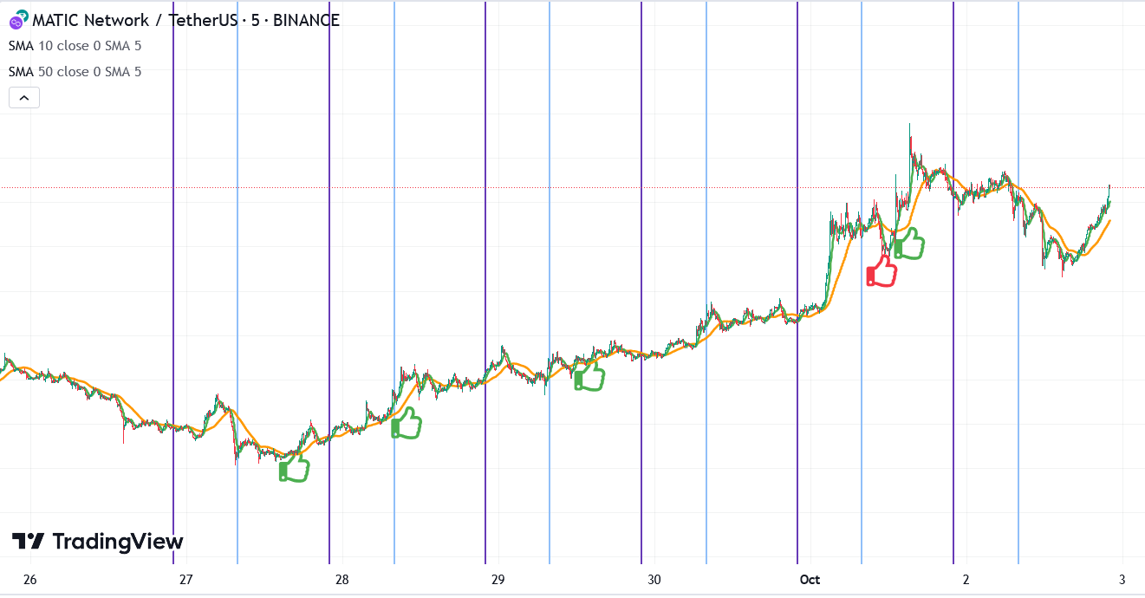Select the green thumbs-up icon beside the red one
Image resolution: width=1145 pixels, height=598 pixels.
909,245
